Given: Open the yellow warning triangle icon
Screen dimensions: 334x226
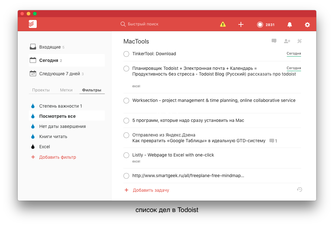Looking at the screenshot, I should [x=223, y=24].
